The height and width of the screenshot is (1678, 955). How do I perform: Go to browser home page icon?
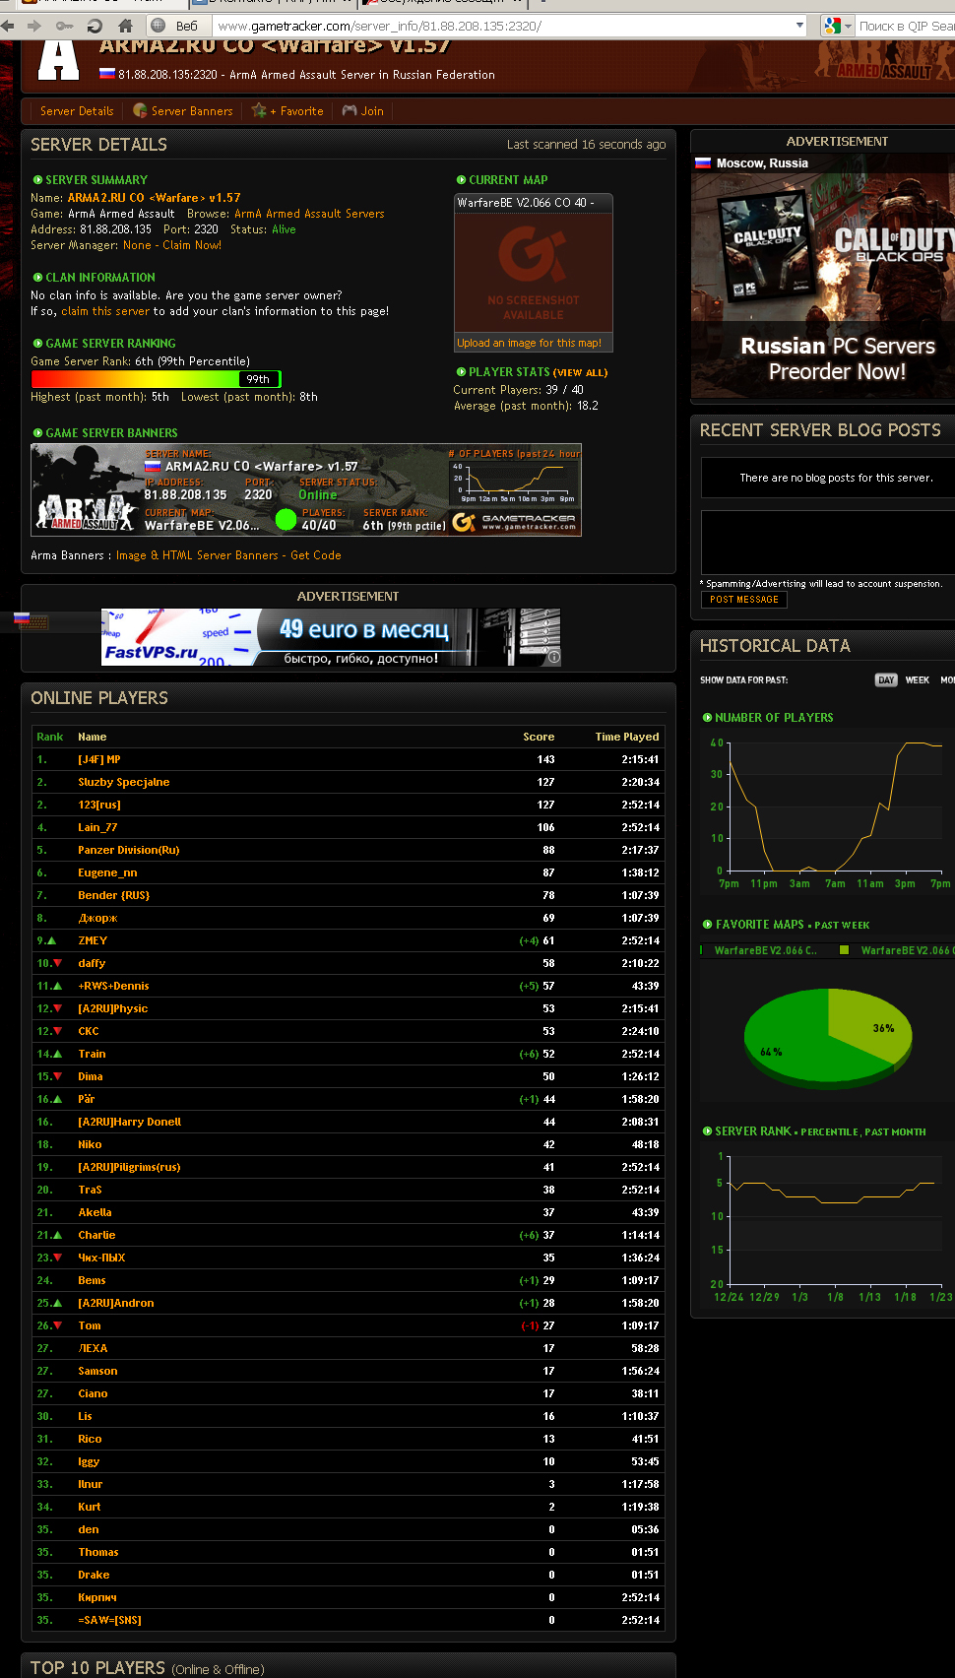click(x=124, y=26)
